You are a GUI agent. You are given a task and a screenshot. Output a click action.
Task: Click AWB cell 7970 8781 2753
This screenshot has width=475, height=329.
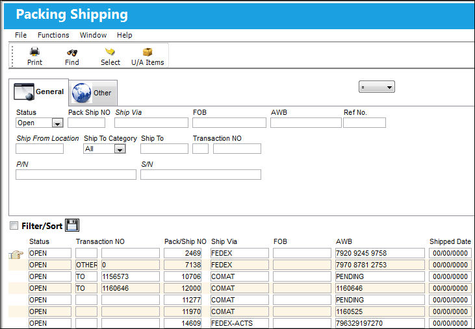pos(380,265)
